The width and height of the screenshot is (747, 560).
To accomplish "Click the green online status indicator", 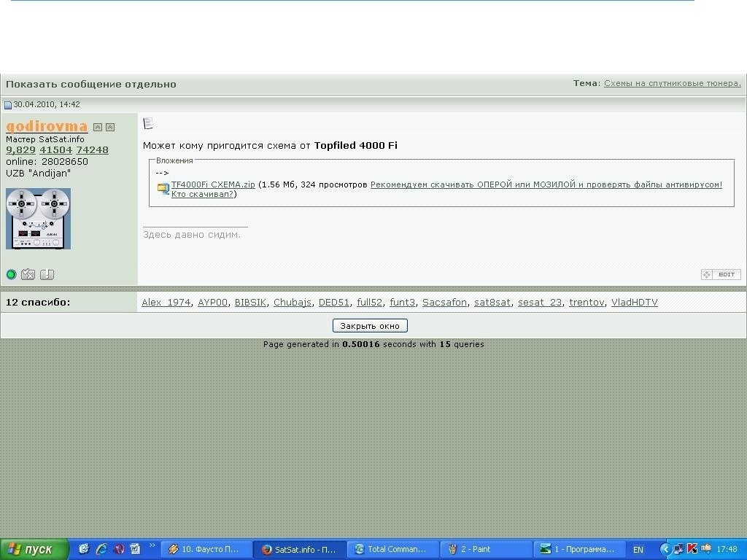I will pyautogui.click(x=11, y=274).
